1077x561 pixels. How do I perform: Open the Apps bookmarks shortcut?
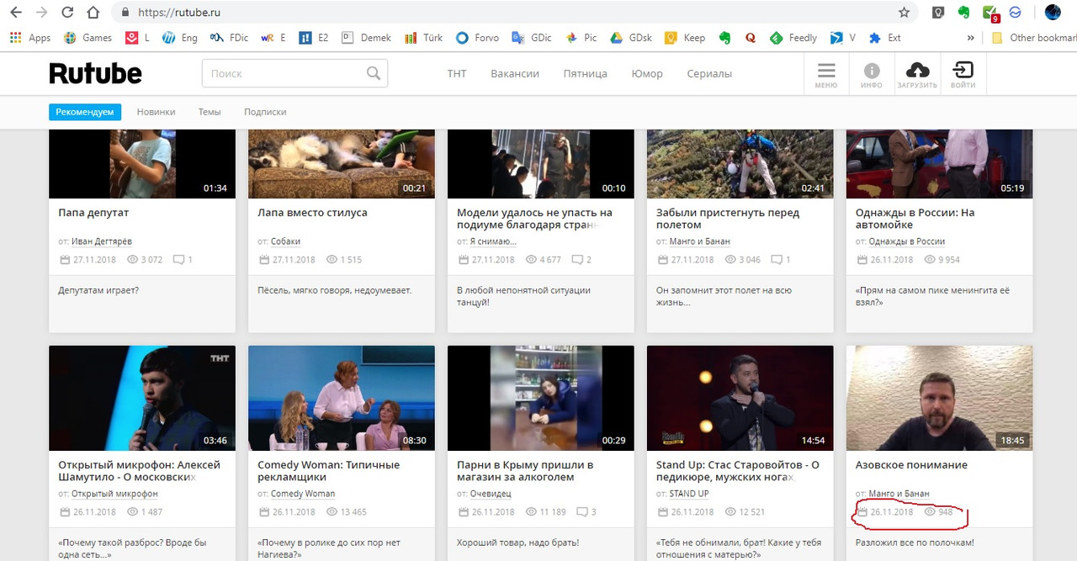pyautogui.click(x=30, y=38)
